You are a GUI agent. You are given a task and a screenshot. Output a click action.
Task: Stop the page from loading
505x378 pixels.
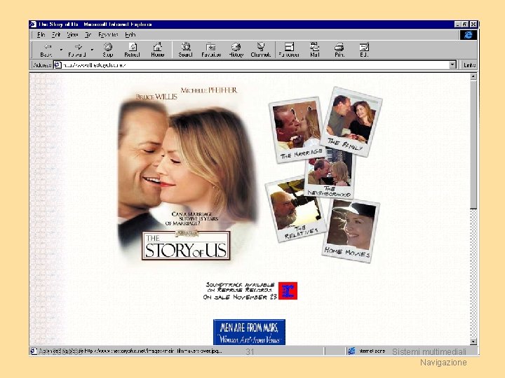(x=108, y=50)
